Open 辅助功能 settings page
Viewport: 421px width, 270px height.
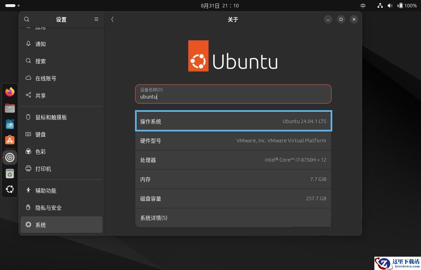click(x=61, y=190)
